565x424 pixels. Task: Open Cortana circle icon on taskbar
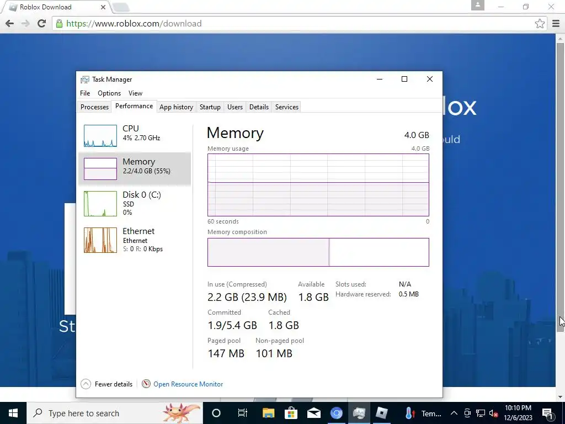point(216,413)
